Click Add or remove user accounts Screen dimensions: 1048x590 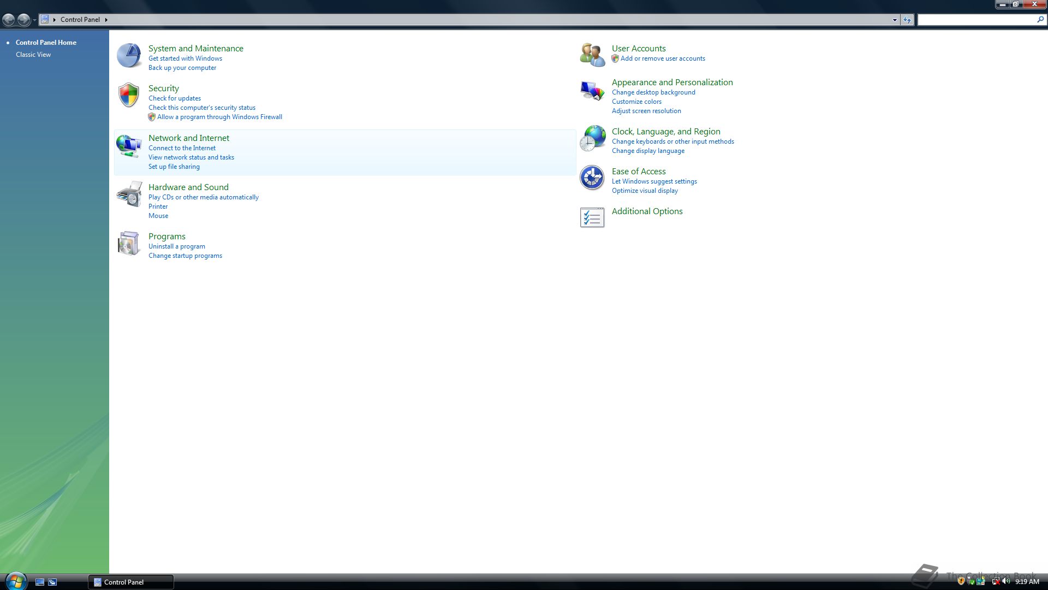(x=663, y=58)
